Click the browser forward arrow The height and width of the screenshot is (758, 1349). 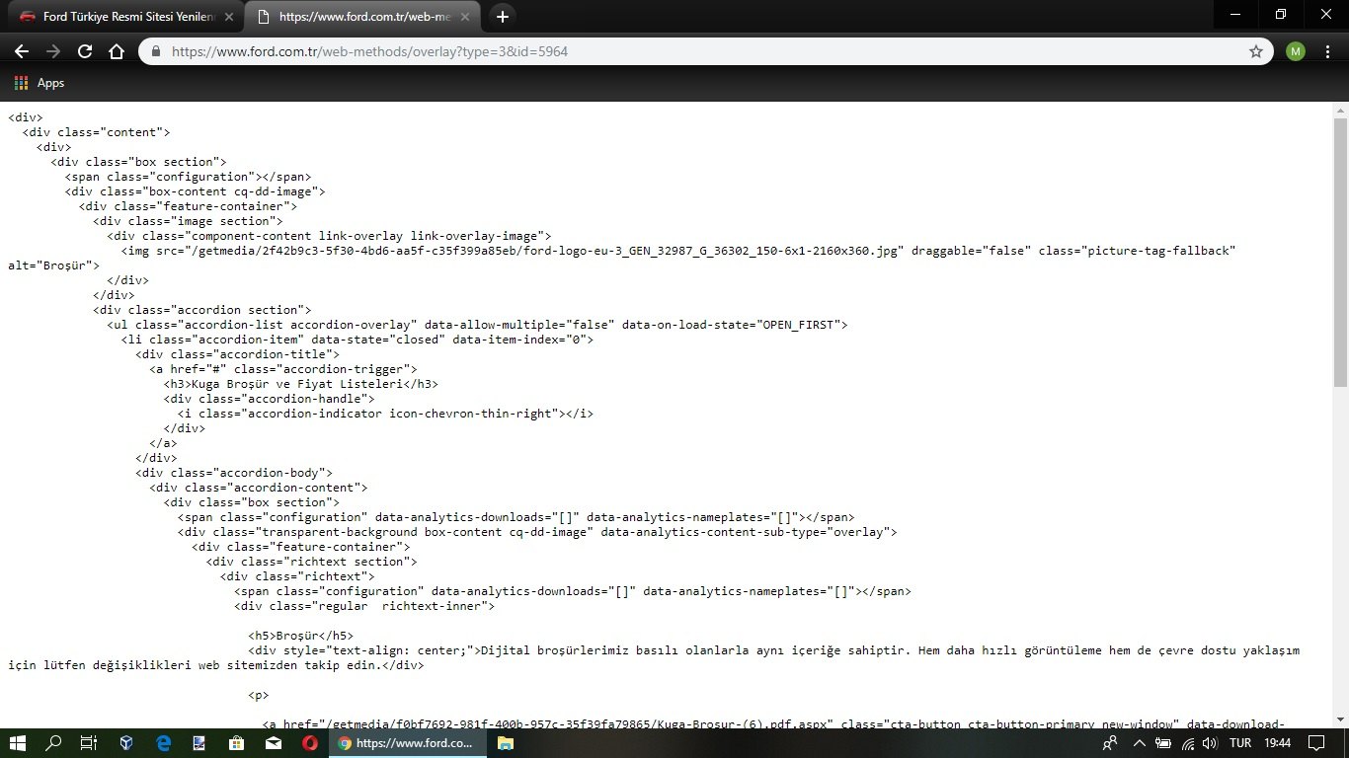(53, 51)
